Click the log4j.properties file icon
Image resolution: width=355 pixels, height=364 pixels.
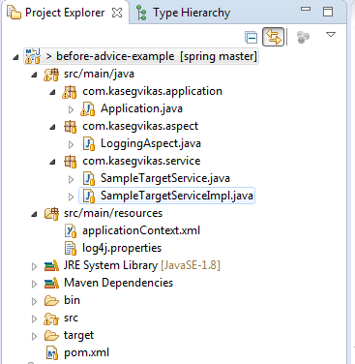pos(71,249)
